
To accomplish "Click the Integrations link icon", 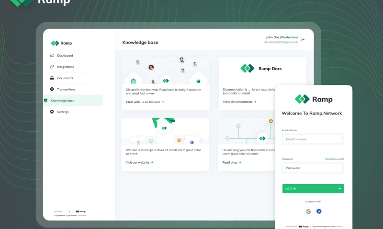I will coord(52,67).
